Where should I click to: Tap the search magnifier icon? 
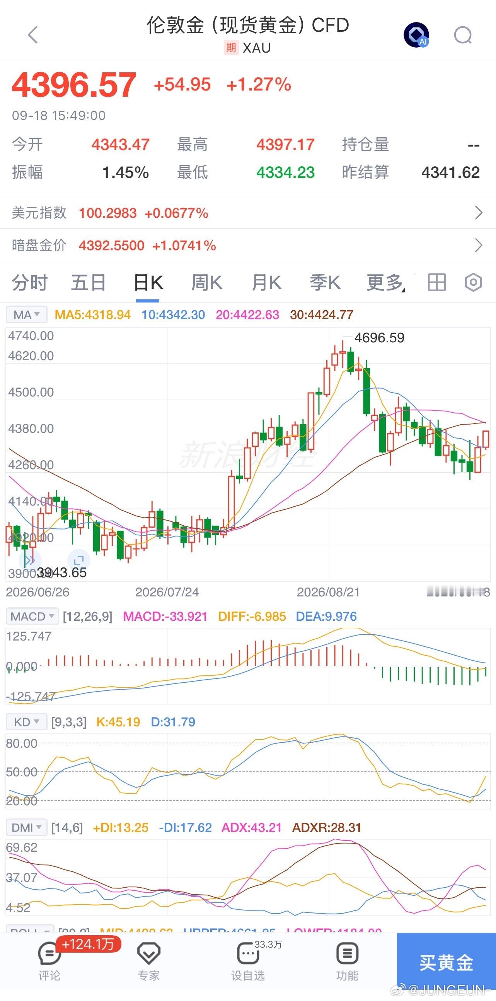coord(463,35)
